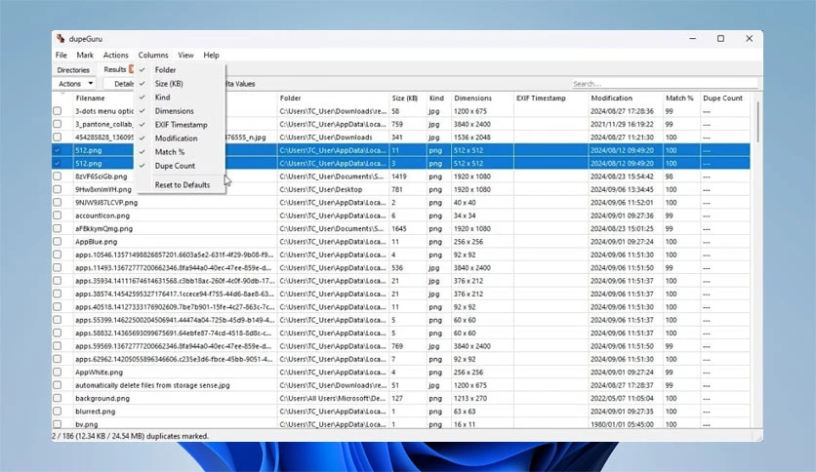Click the 1536 x 2048 dimensions cell
This screenshot has width=816, height=472.
point(471,138)
